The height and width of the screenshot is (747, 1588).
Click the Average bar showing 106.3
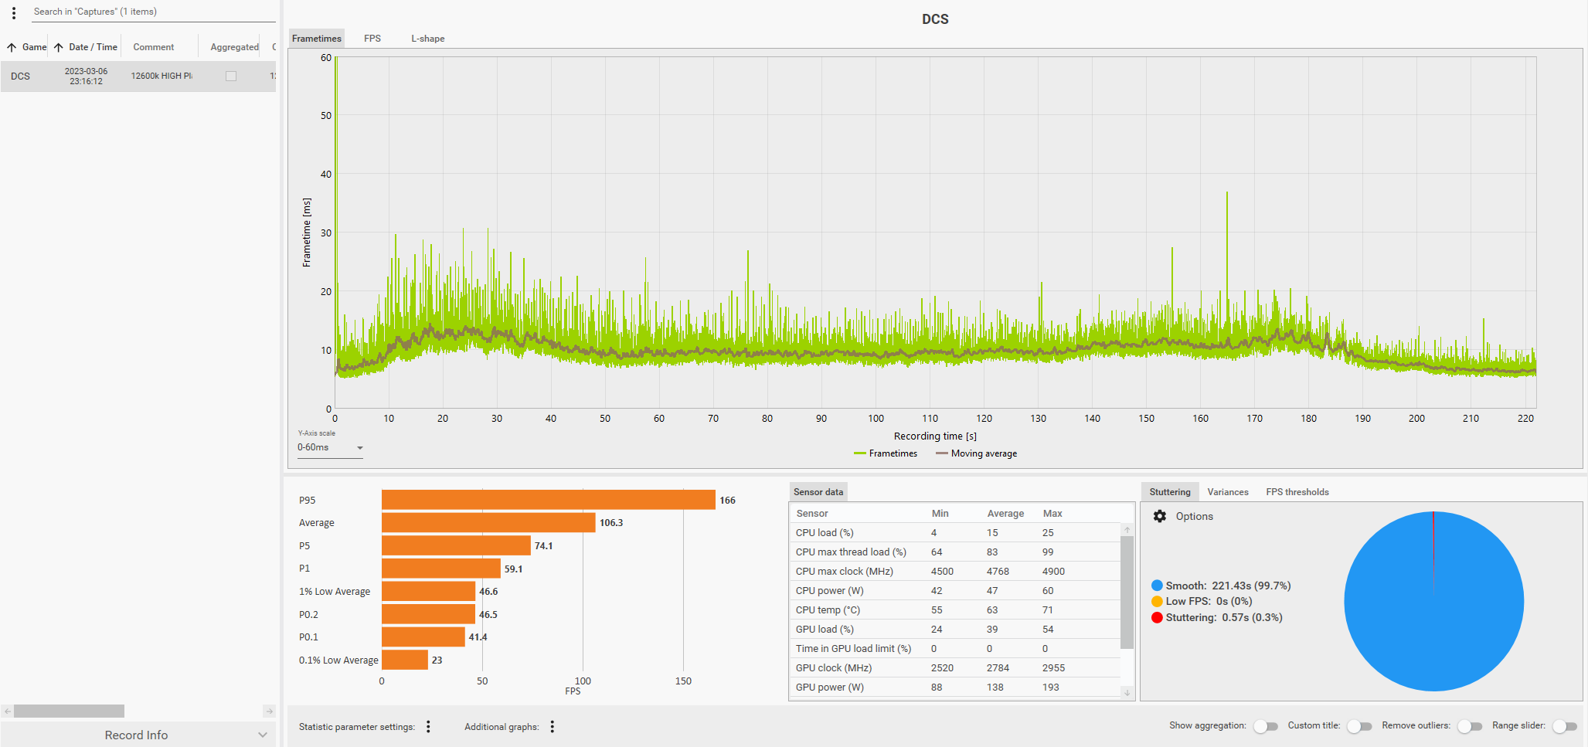click(488, 523)
